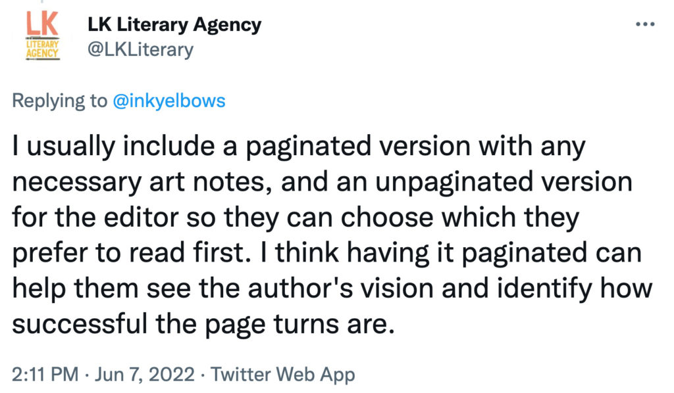Screen dimensions: 674x393
Task: Open the tweet's three-dot more options menu
Action: tap(645, 24)
